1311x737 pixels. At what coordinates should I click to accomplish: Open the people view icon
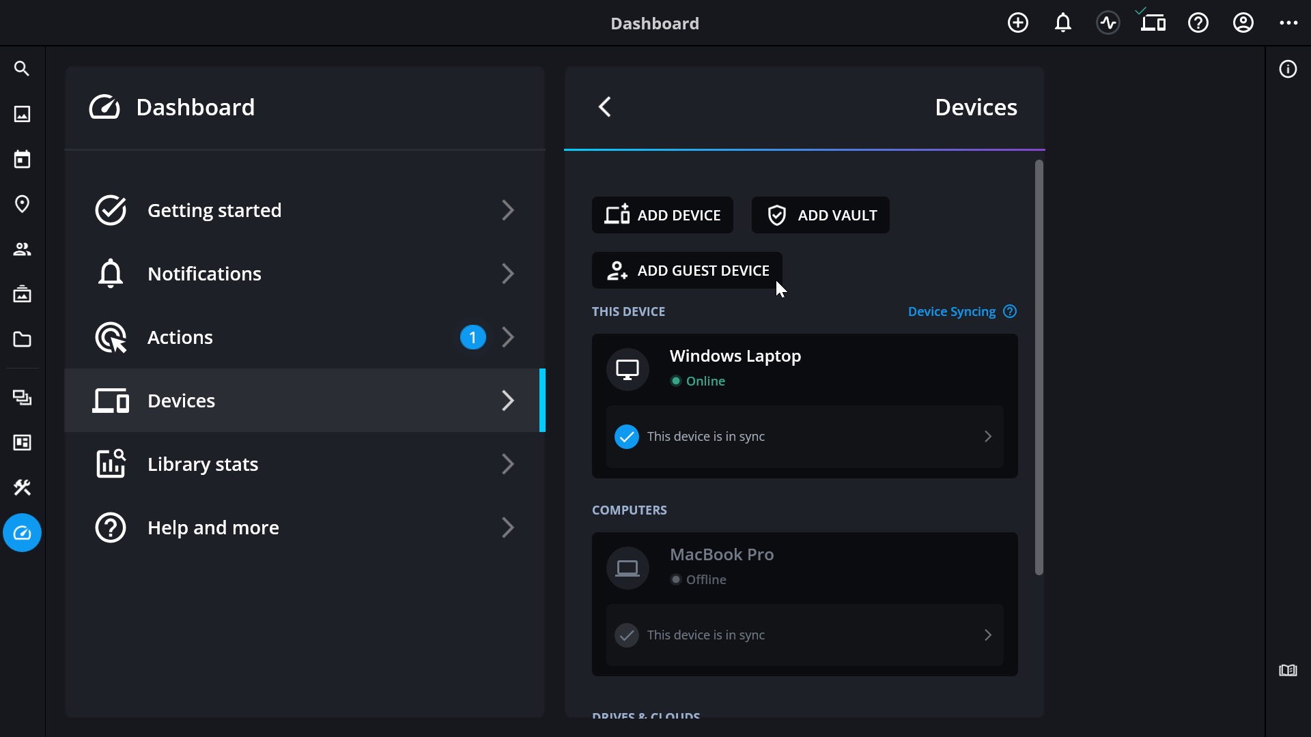click(22, 249)
